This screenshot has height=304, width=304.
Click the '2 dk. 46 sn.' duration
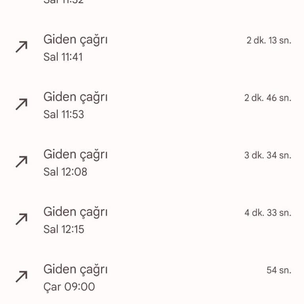(x=268, y=98)
